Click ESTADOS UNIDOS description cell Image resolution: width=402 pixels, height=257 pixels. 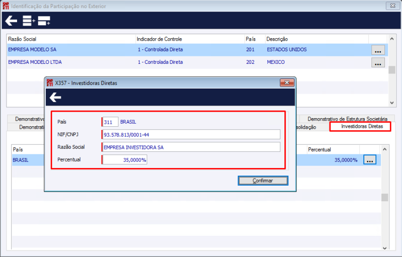[286, 49]
